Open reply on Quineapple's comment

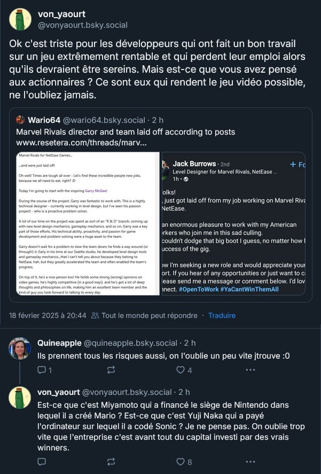[x=44, y=370]
